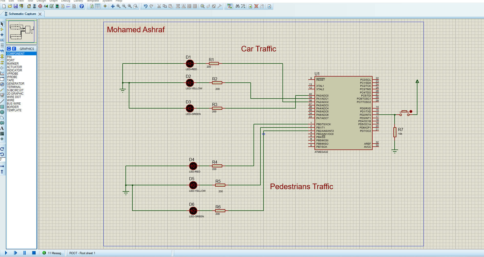Open the Design Explorer

[51, 6]
